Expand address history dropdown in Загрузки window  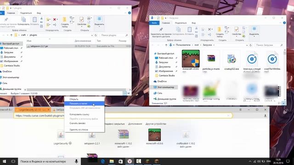(247, 45)
